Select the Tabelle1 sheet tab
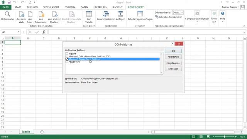This screenshot has width=247, height=139. click(27, 132)
